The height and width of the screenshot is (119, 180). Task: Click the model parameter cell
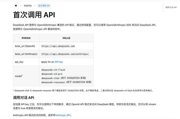click(x=26, y=76)
